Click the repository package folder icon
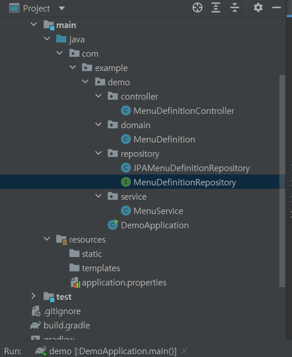 [x=113, y=153]
